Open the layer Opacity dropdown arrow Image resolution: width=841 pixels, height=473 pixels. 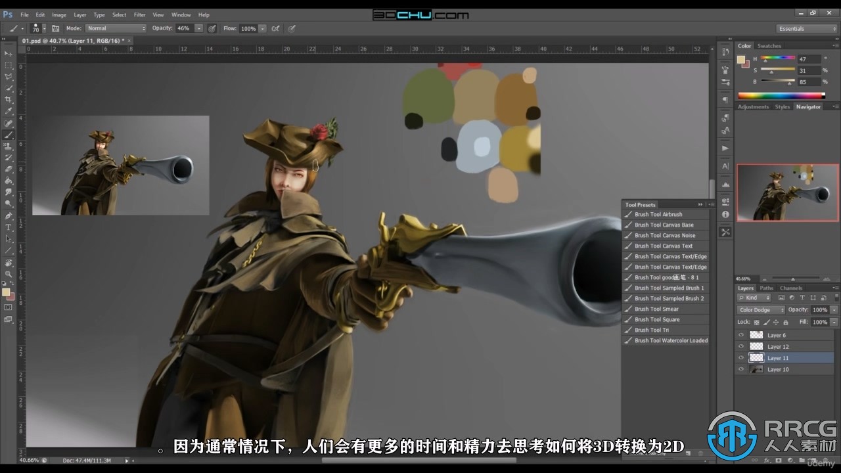tap(834, 310)
